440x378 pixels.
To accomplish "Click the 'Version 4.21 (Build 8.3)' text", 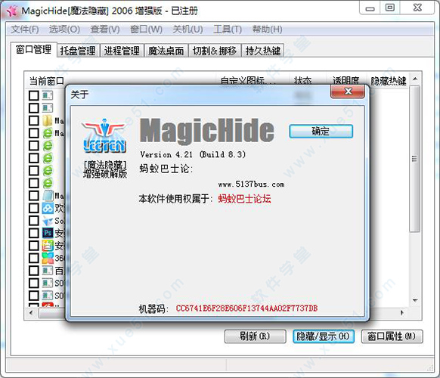I will tap(193, 154).
